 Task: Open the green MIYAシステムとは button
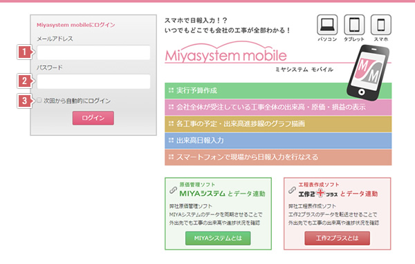tap(218, 238)
